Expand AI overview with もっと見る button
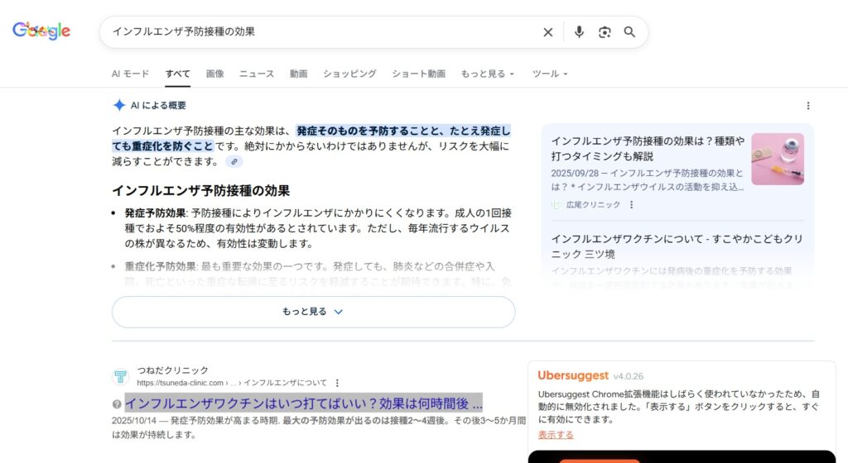Image resolution: width=848 pixels, height=463 pixels. [313, 312]
